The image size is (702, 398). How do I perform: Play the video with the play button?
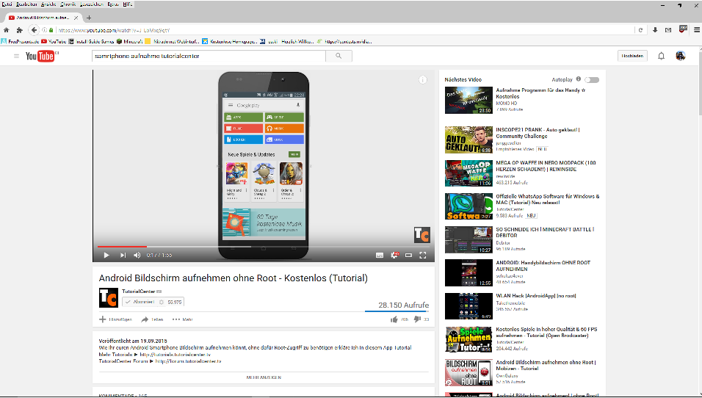click(106, 256)
